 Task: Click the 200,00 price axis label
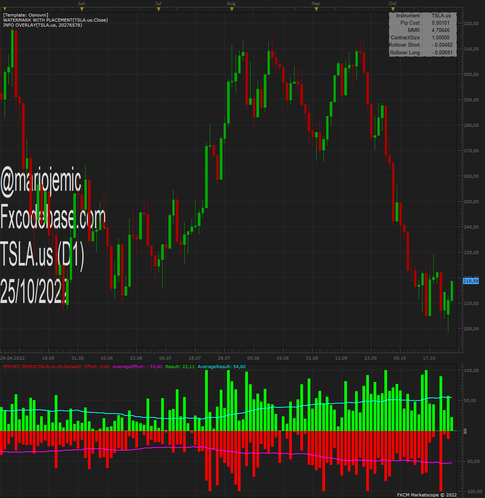click(x=471, y=329)
